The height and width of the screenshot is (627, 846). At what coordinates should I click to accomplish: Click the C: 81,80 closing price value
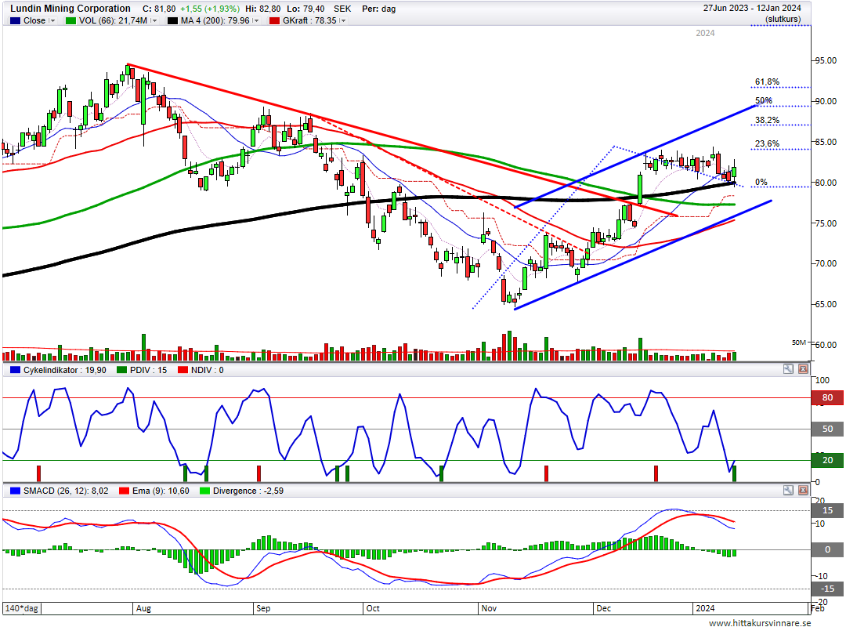tap(159, 9)
